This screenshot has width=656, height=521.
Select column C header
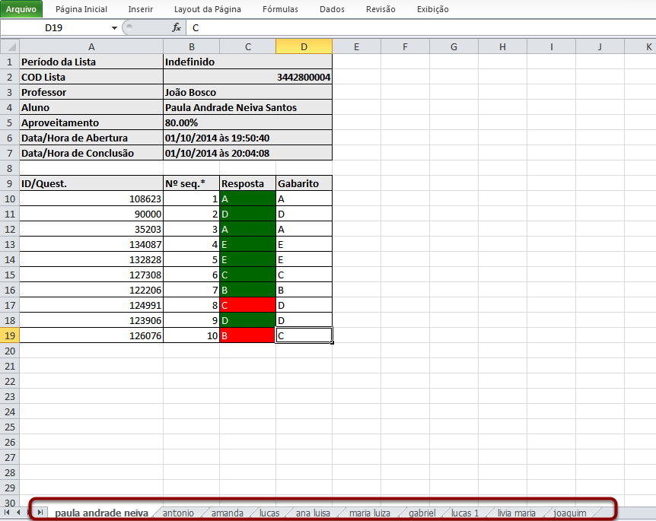coord(247,47)
